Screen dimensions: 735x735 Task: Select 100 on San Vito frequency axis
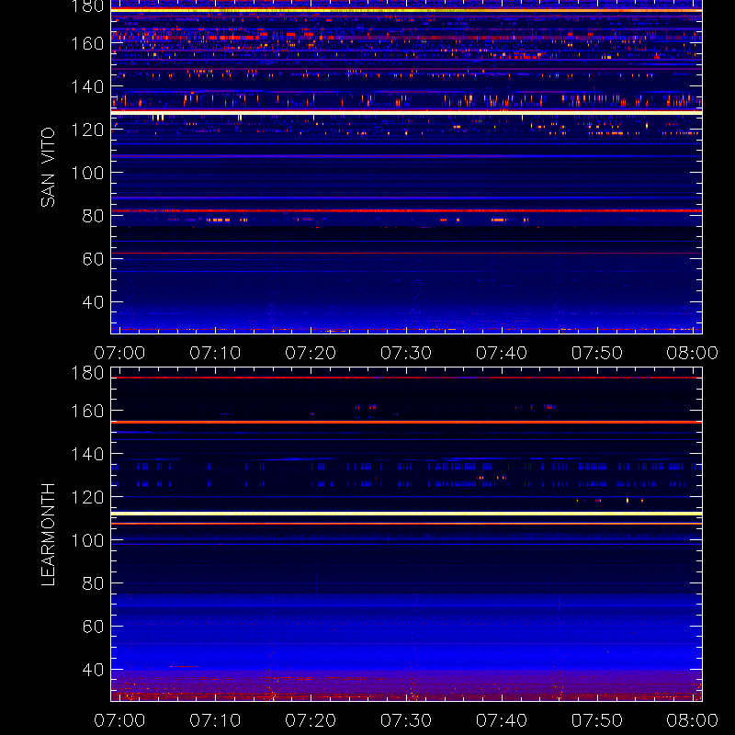coord(87,173)
